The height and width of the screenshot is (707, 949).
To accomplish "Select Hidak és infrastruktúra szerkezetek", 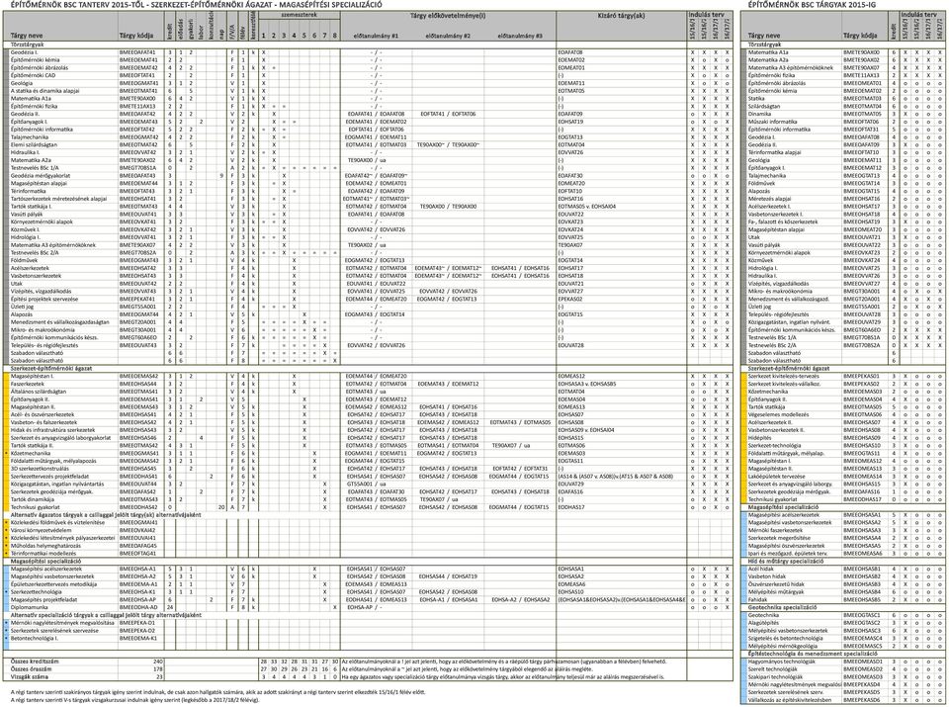I will tap(52, 430).
